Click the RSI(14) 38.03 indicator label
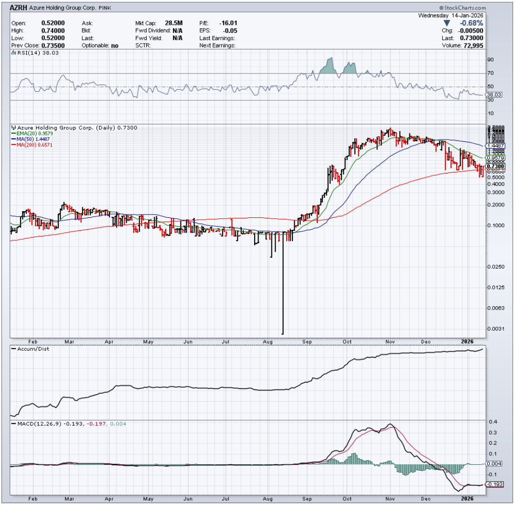Screen dimensions: 514x505 click(x=38, y=53)
